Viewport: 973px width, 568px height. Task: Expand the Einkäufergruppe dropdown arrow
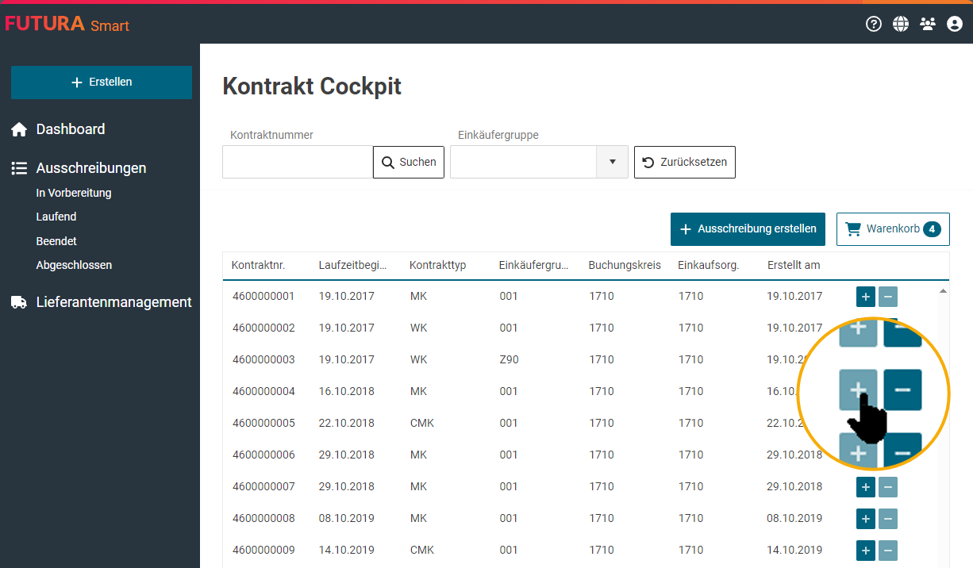point(612,162)
